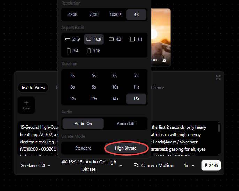Set duration to 11s
Viewport: 239px width, 191px height.
(136, 87)
